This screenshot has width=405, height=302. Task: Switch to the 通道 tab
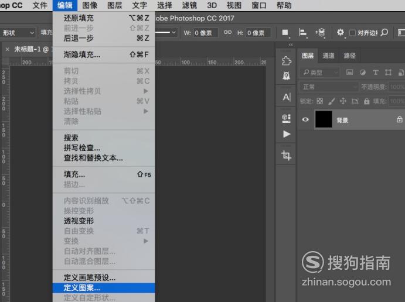click(328, 56)
